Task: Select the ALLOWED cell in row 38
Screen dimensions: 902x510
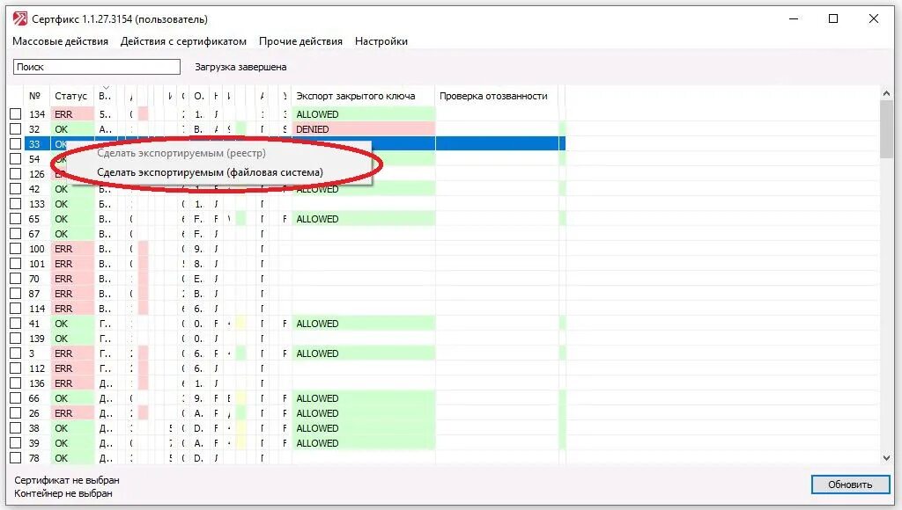Action: [363, 428]
